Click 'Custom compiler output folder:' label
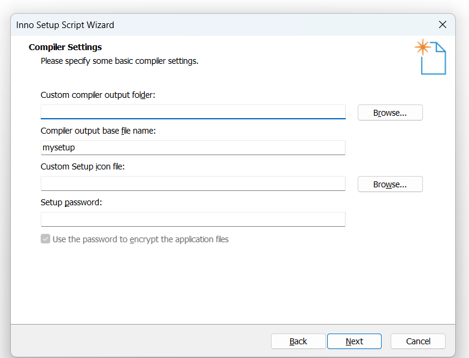This screenshot has height=358, width=469. pyautogui.click(x=98, y=95)
